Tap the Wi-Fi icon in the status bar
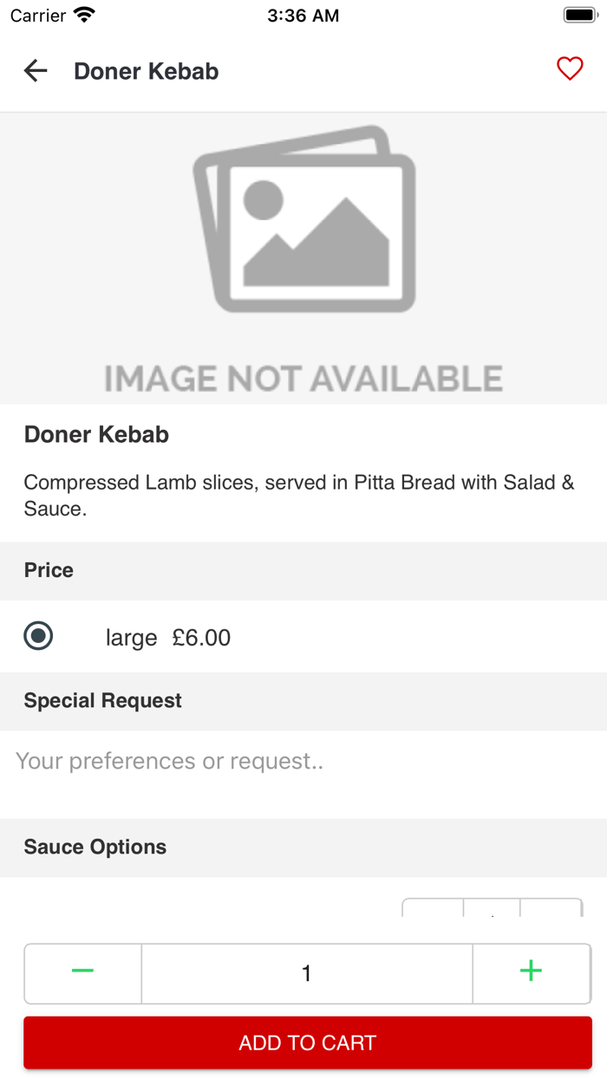The width and height of the screenshot is (607, 1078). coord(82,14)
